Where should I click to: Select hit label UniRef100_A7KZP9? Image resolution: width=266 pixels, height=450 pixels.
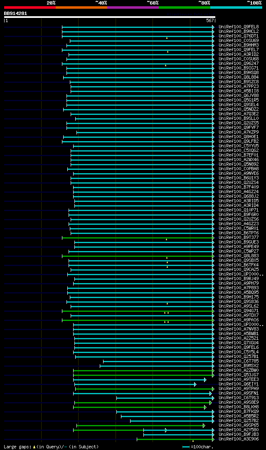pos(239,132)
